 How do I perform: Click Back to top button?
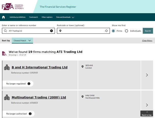[147, 113]
